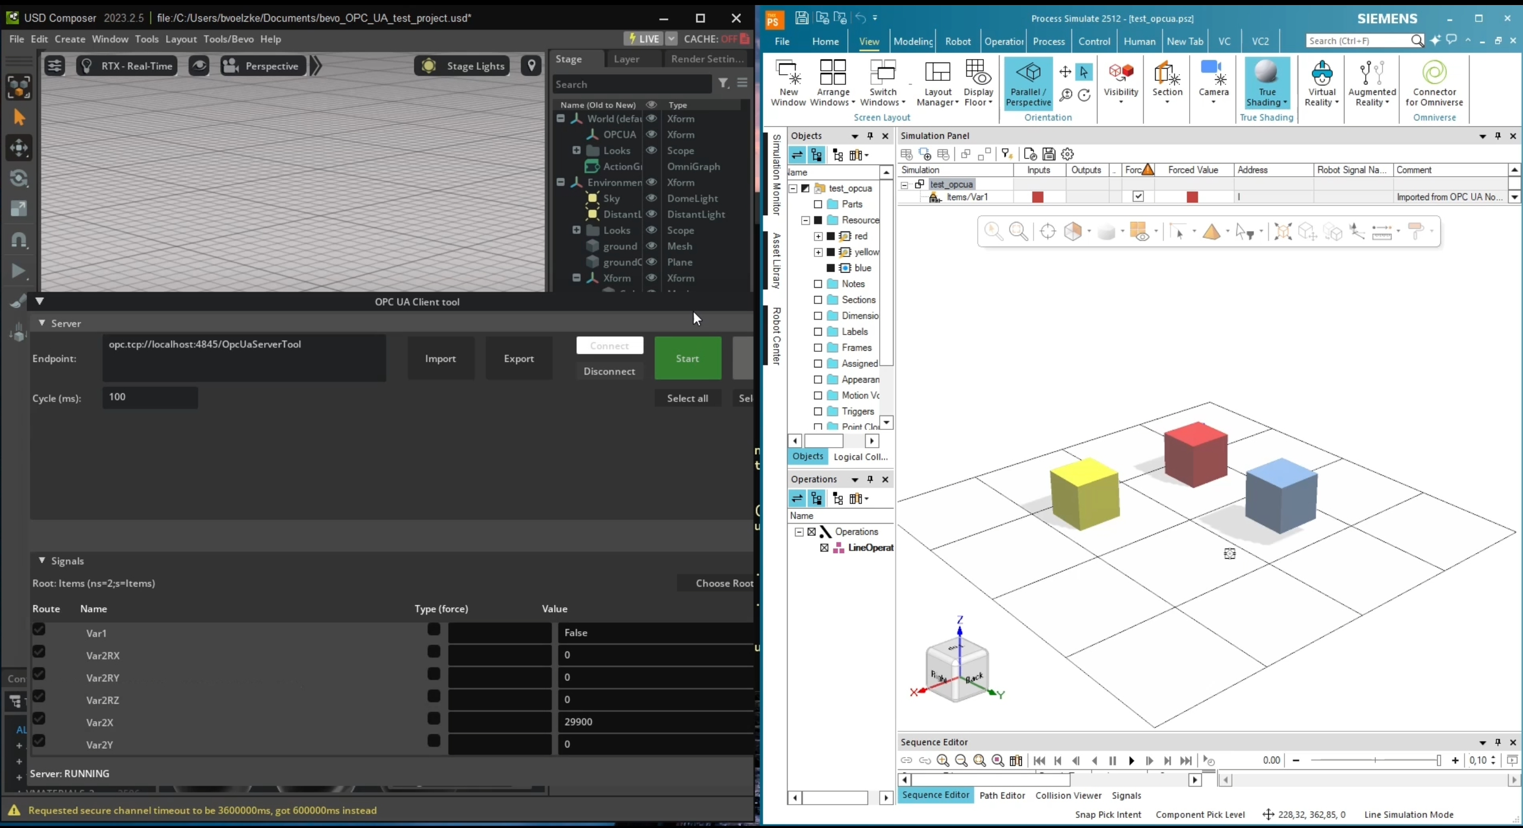Enable the force checkbox for Var2RY
The height and width of the screenshot is (828, 1523).
pyautogui.click(x=434, y=674)
